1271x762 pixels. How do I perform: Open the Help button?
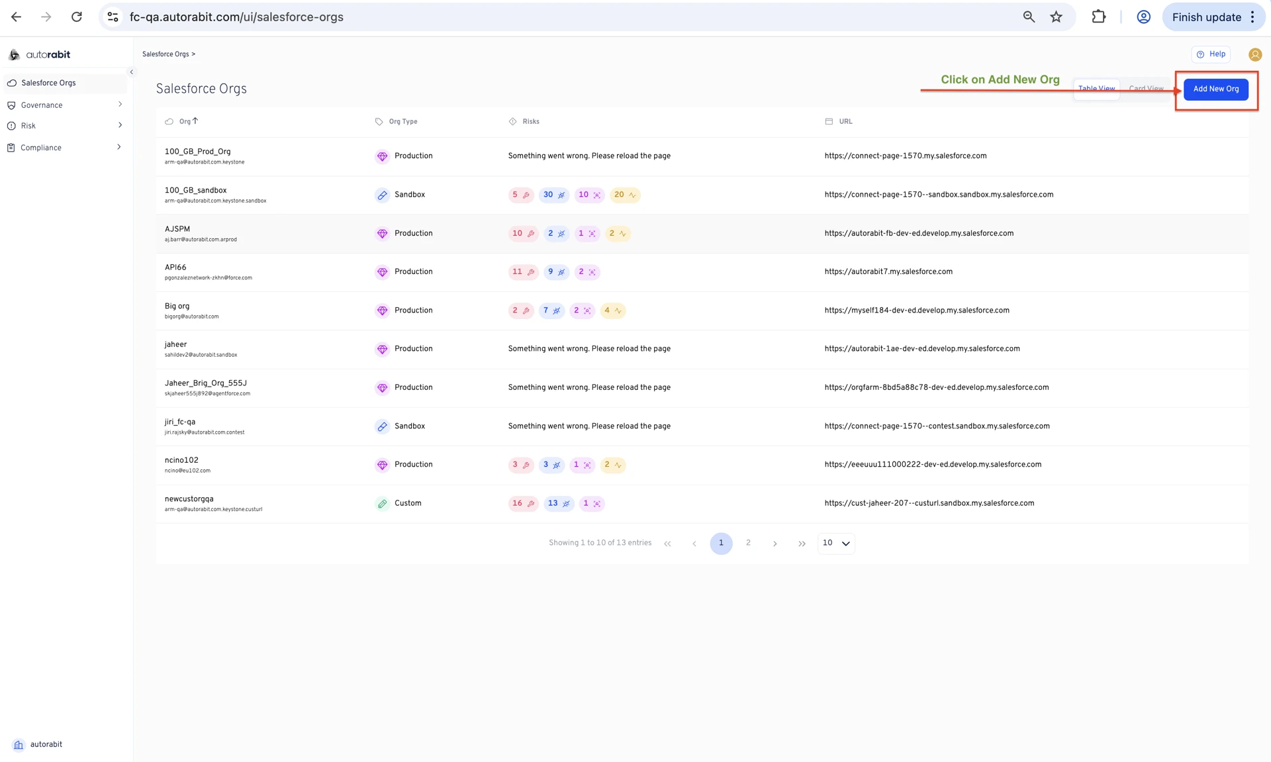1211,54
